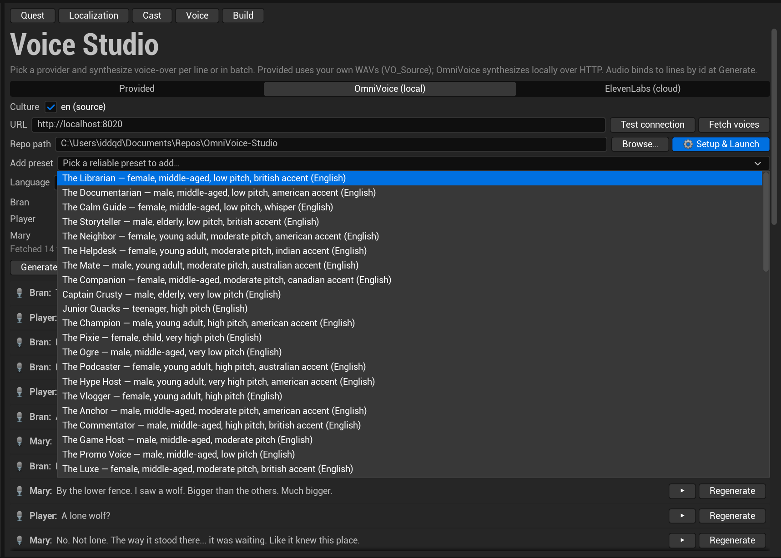The height and width of the screenshot is (558, 781).
Task: Click the URL input field
Action: [318, 125]
